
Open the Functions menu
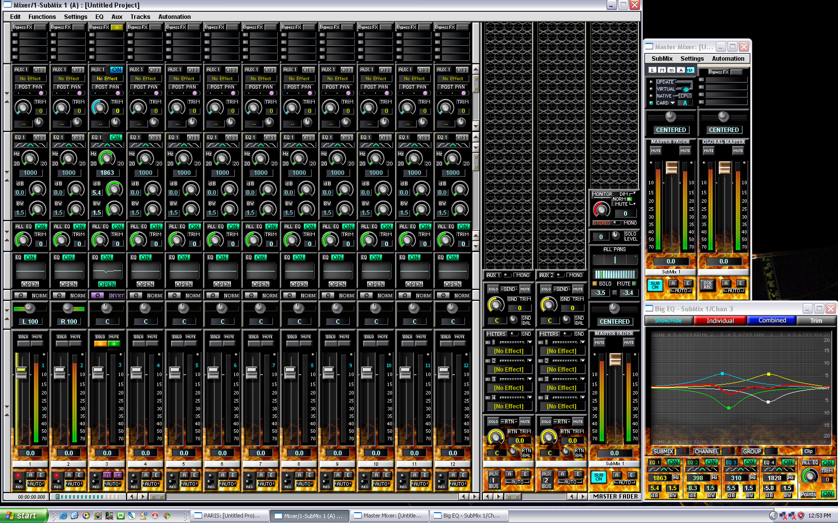pyautogui.click(x=42, y=16)
